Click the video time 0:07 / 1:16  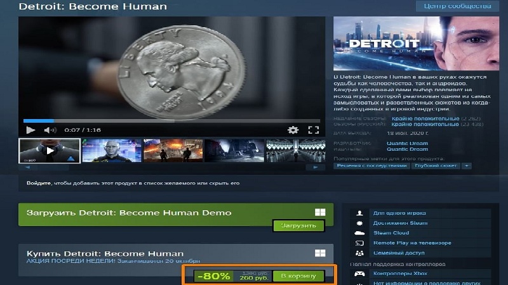(x=83, y=130)
